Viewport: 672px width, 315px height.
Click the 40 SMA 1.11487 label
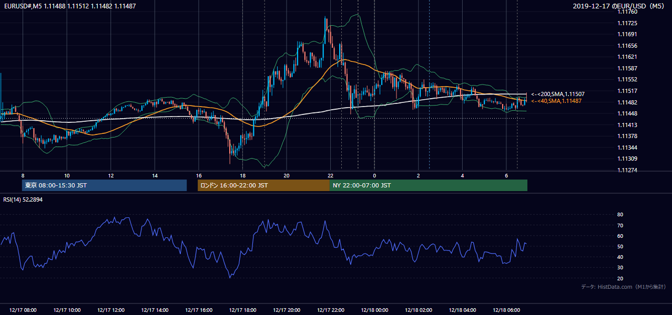(556, 101)
